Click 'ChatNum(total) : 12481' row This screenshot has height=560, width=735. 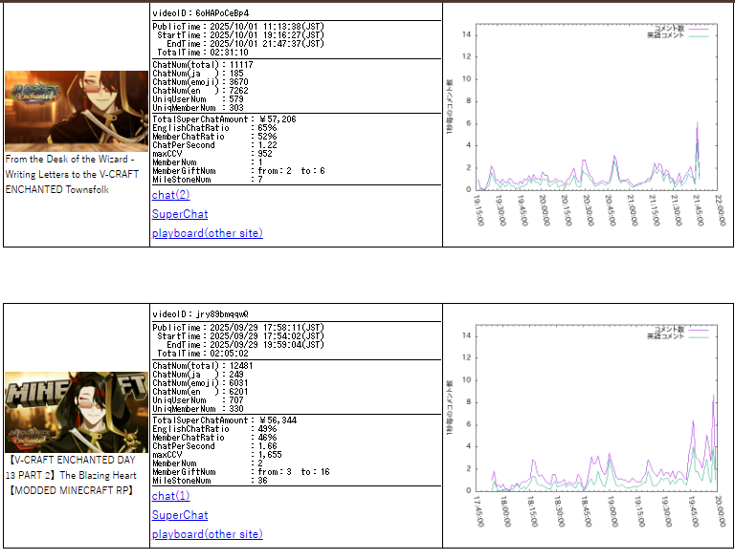pyautogui.click(x=203, y=366)
